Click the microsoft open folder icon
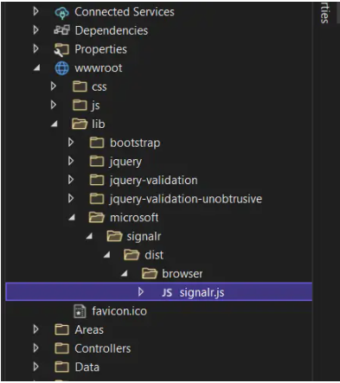This screenshot has width=340, height=383. 97,218
